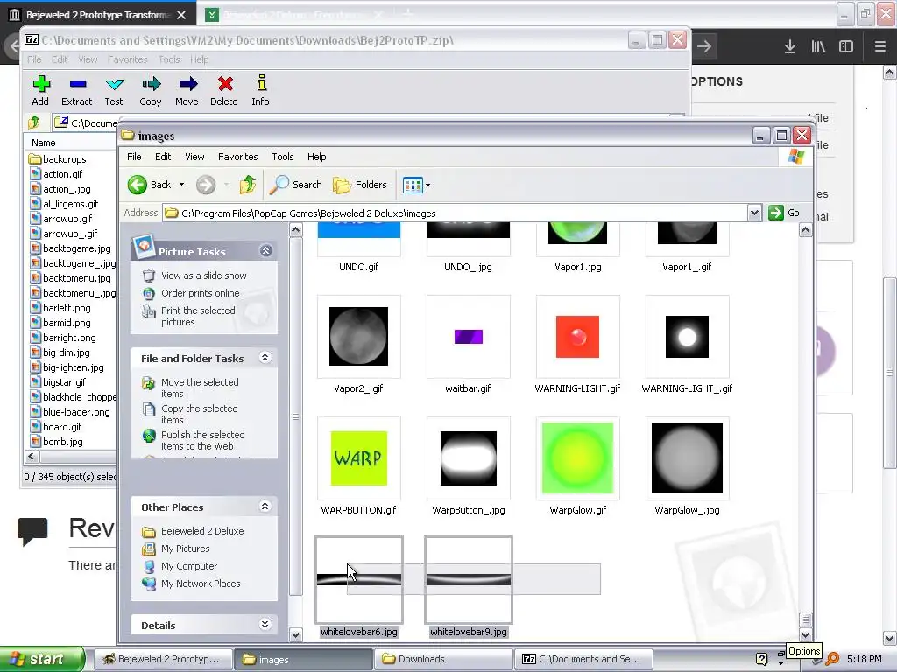Screen dimensions: 897x672
Task: Toggle Folders pane in Explorer
Action: 360,185
